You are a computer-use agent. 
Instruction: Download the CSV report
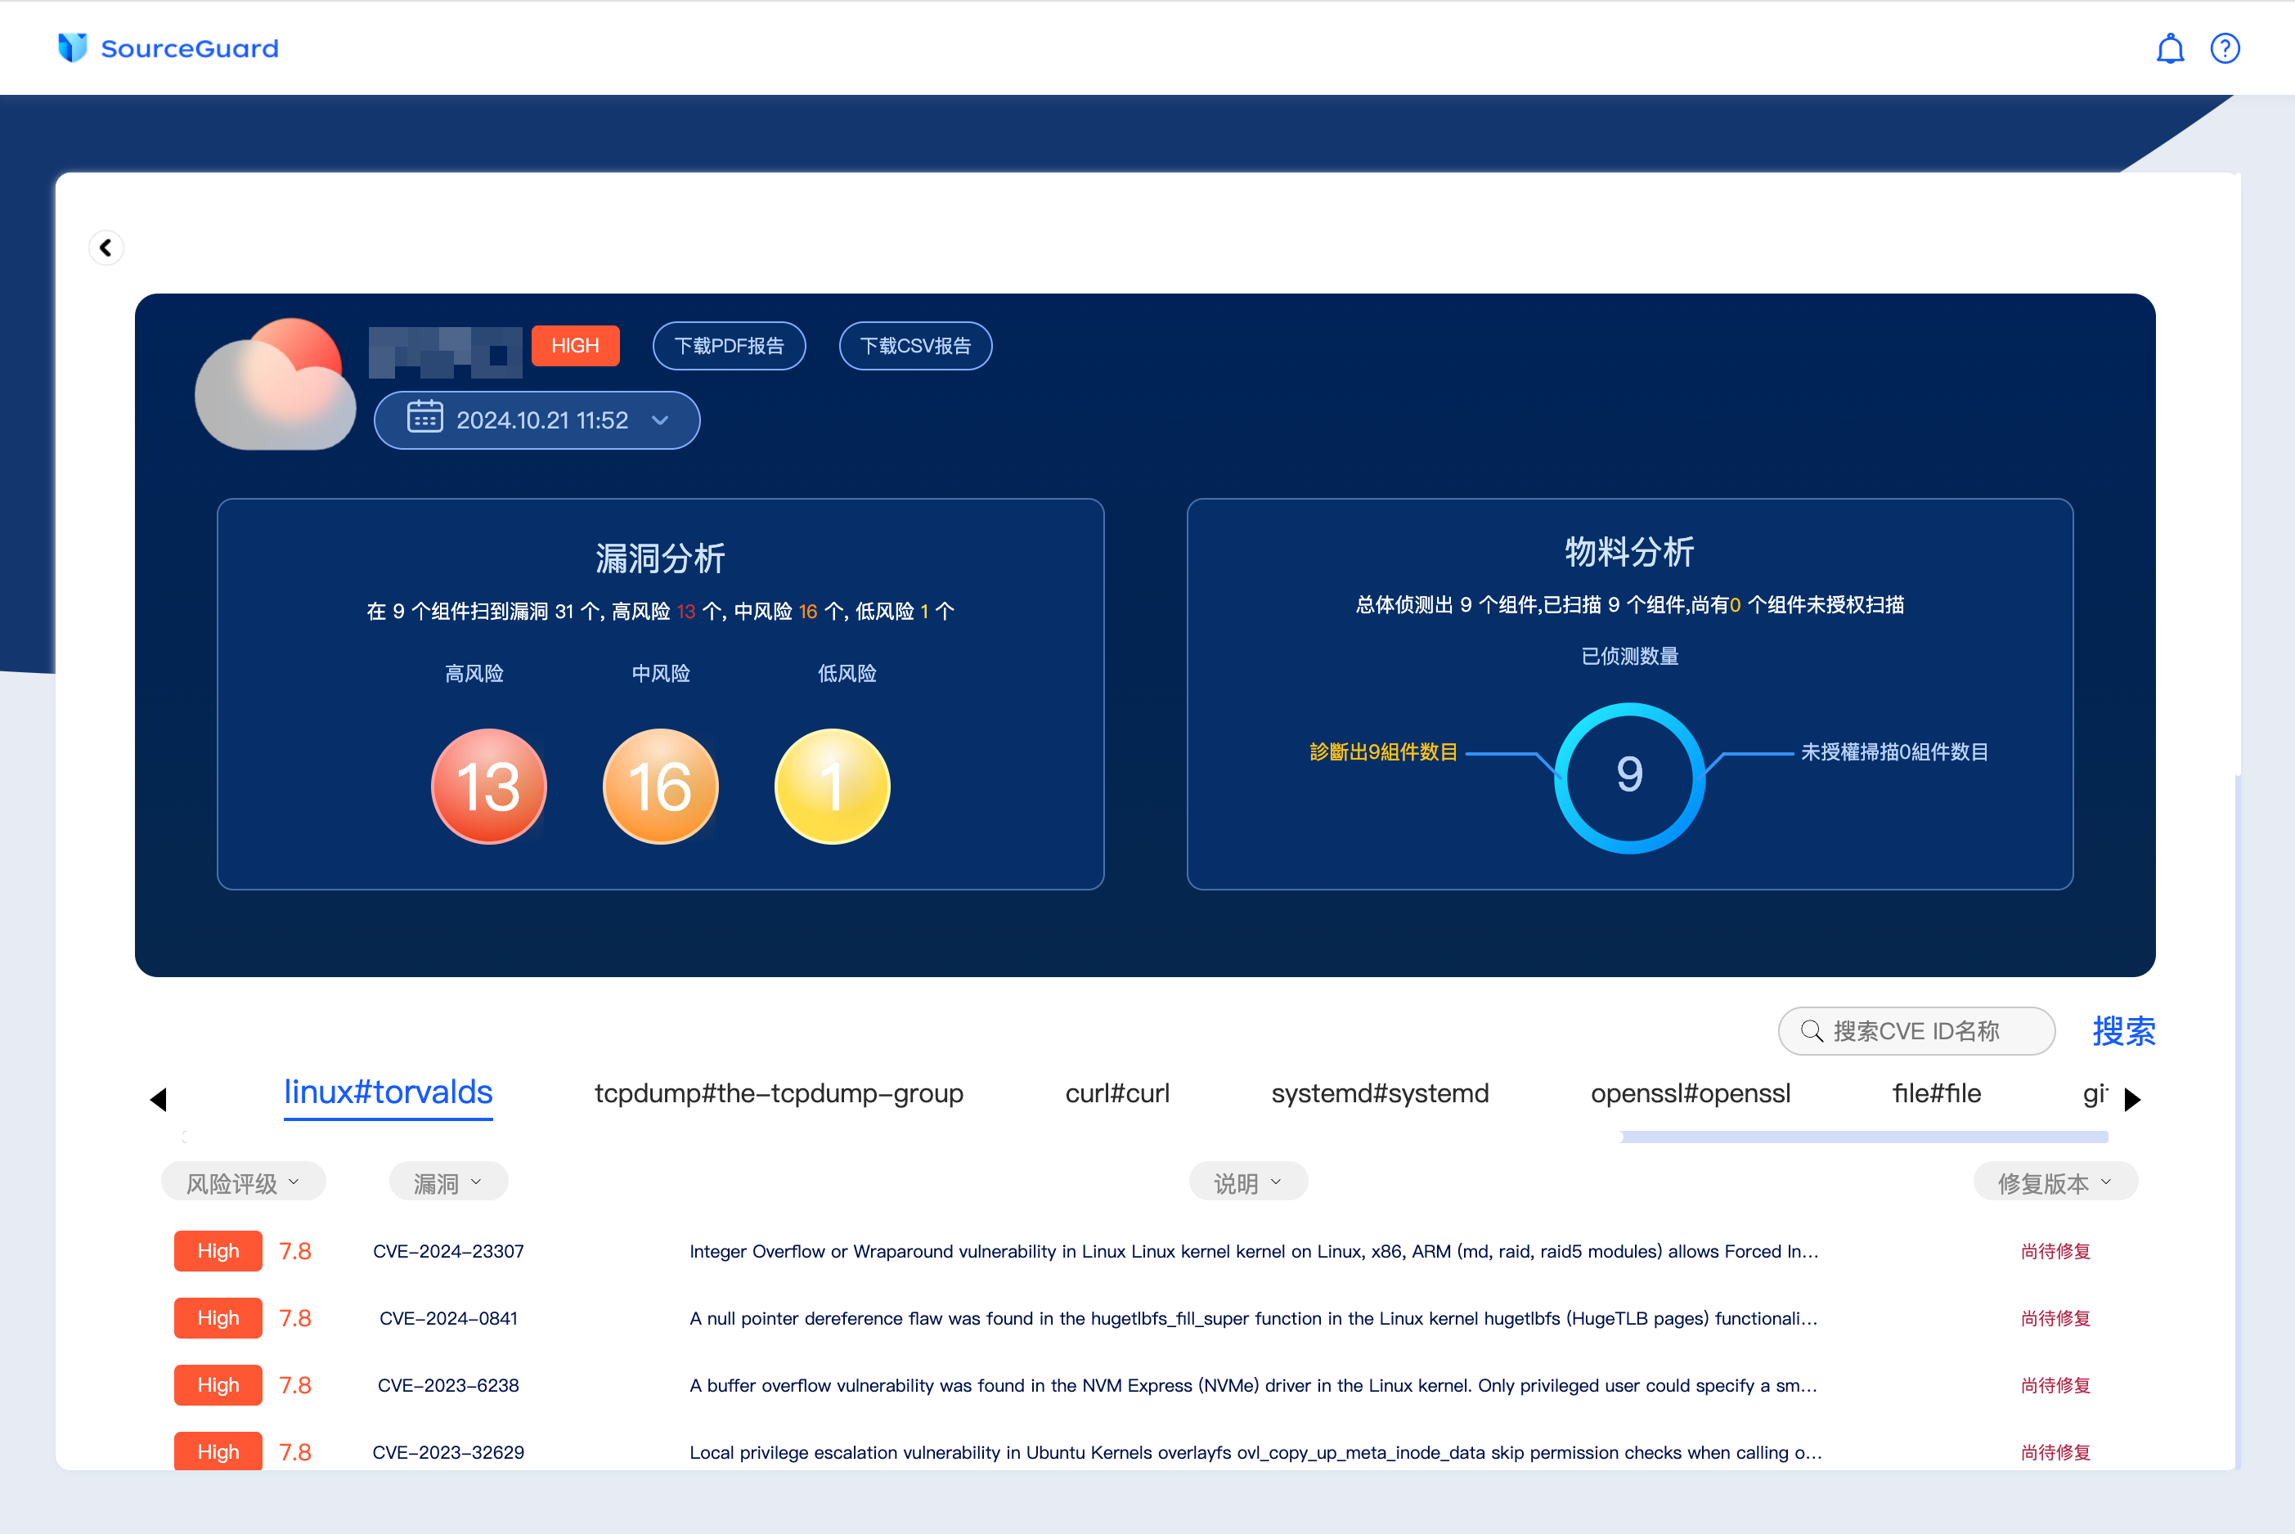914,345
